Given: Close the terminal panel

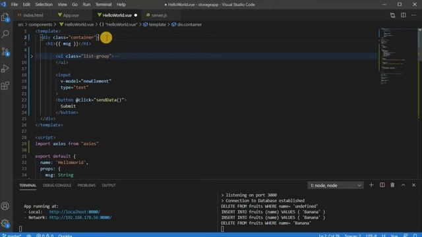Looking at the screenshot, I should (x=413, y=185).
